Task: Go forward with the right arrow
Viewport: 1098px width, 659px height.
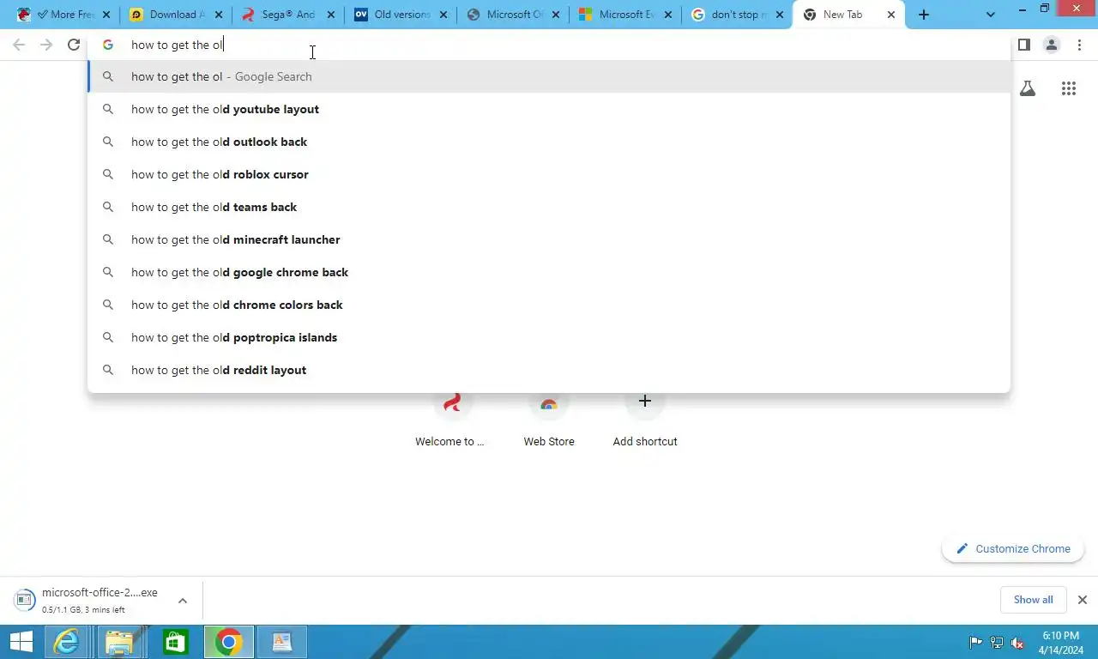Action: pyautogui.click(x=46, y=45)
